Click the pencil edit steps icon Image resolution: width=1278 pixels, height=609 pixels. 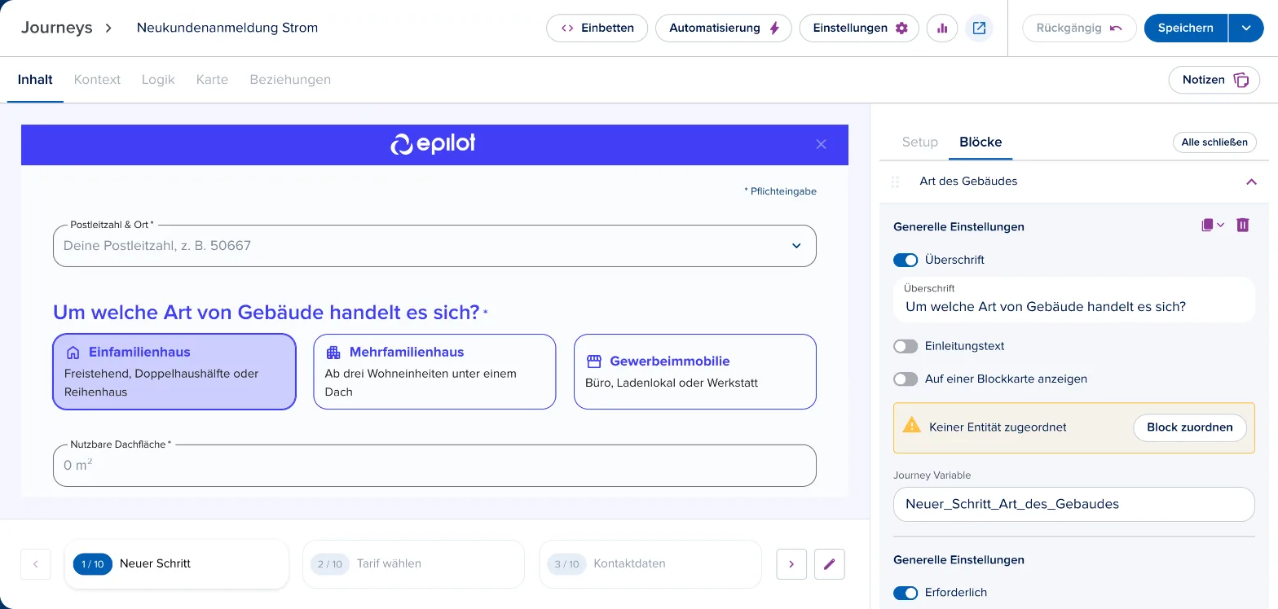830,563
